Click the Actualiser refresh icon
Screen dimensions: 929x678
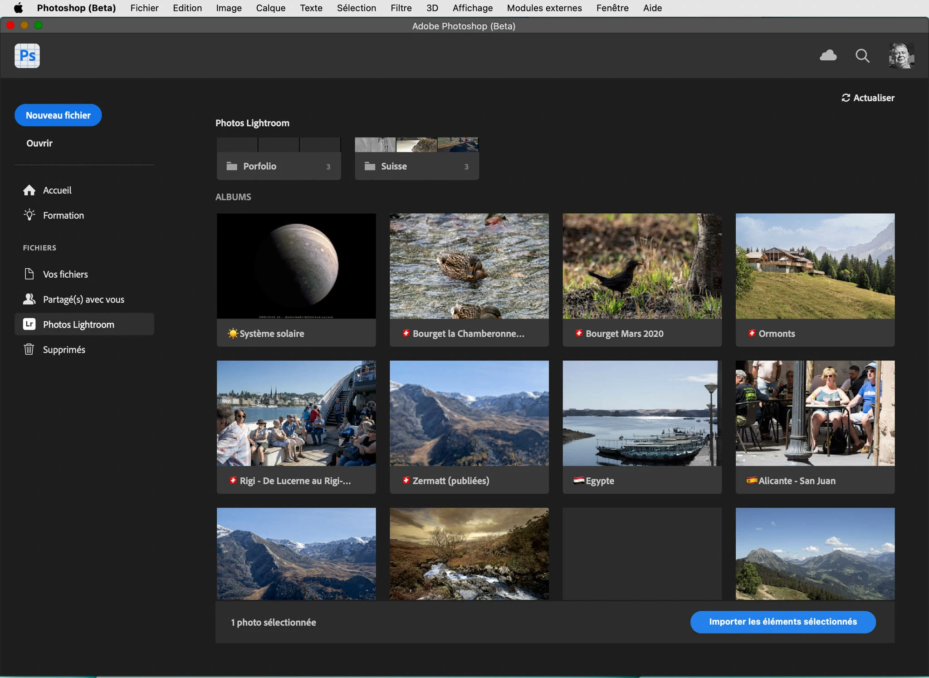(846, 98)
